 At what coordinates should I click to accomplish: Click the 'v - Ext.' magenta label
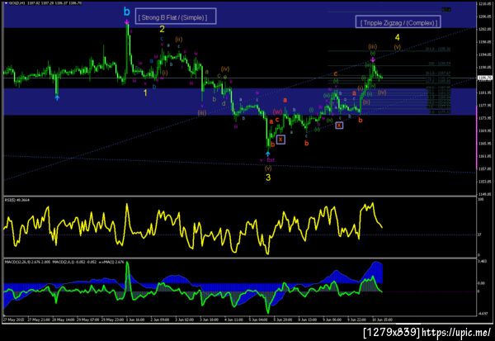click(267, 160)
